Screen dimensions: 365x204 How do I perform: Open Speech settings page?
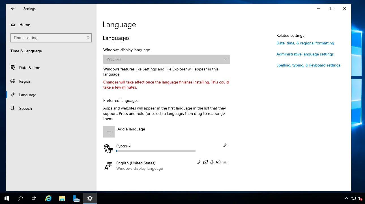pyautogui.click(x=25, y=109)
